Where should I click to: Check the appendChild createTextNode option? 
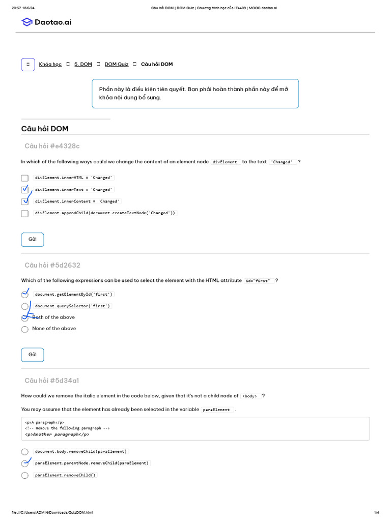(24, 213)
